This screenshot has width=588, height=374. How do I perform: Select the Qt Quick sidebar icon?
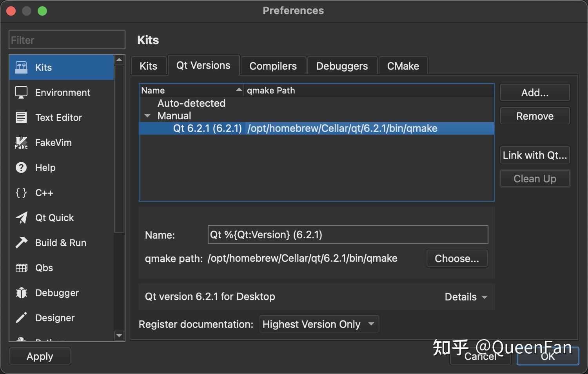(21, 218)
